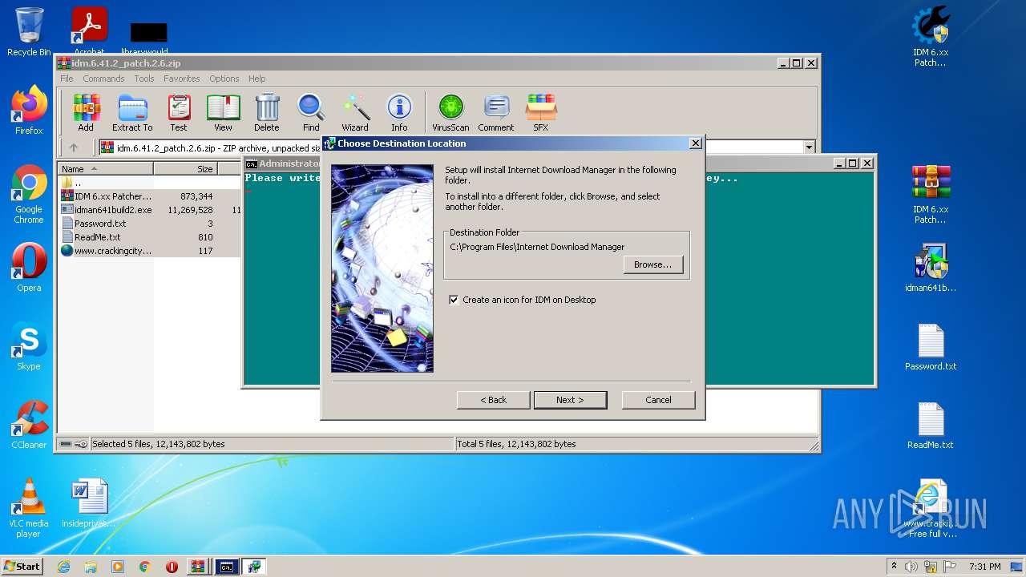
Task: Expand the WinRAR address bar dropdown
Action: 809,147
